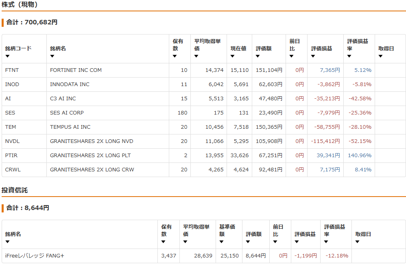Click FTNT gain rate 5.12%
The image size is (406, 264).
[x=363, y=70]
